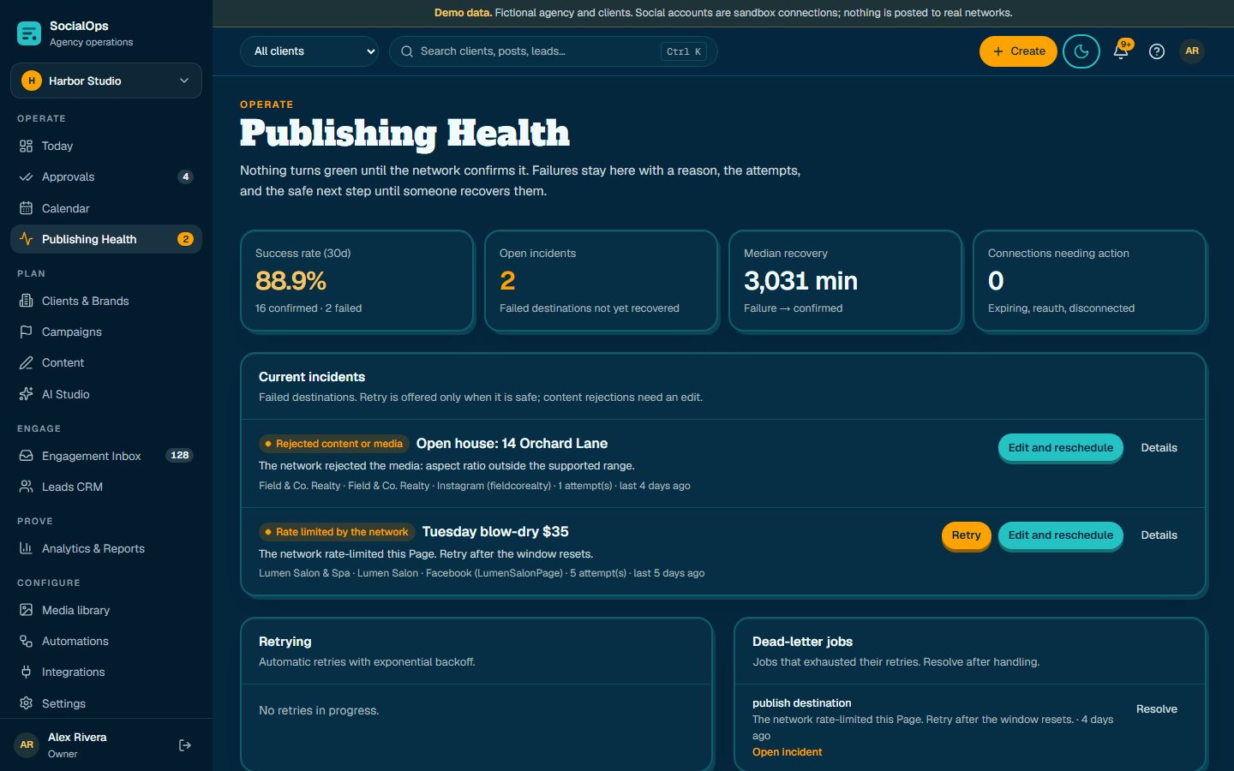Open the AR user avatar menu in header
The height and width of the screenshot is (771, 1234).
[1192, 51]
